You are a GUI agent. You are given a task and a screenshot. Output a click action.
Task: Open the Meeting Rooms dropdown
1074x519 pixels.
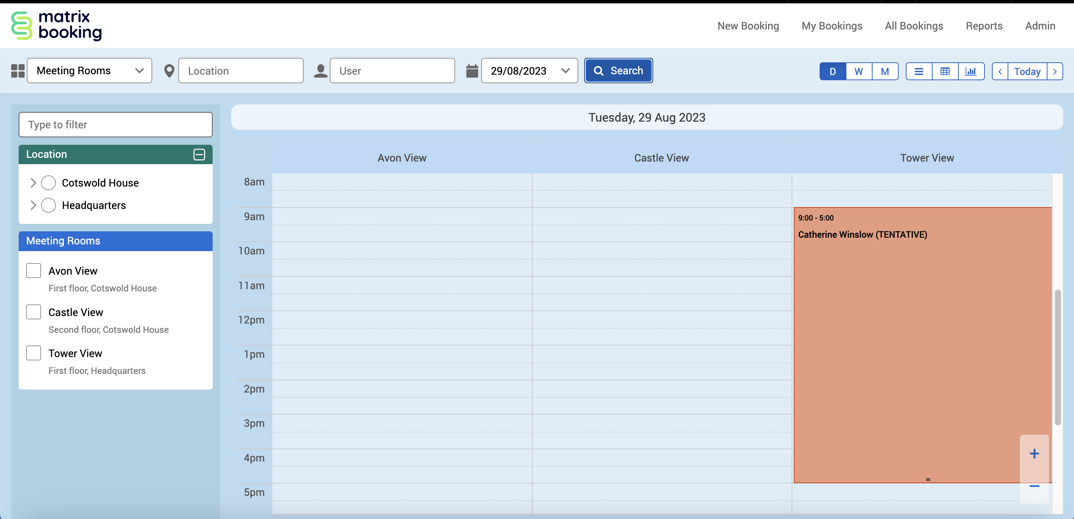pos(90,71)
